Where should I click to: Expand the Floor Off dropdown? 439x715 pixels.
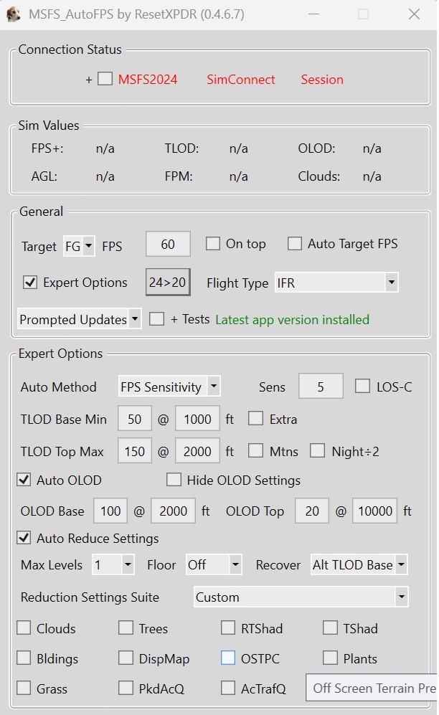coord(213,565)
